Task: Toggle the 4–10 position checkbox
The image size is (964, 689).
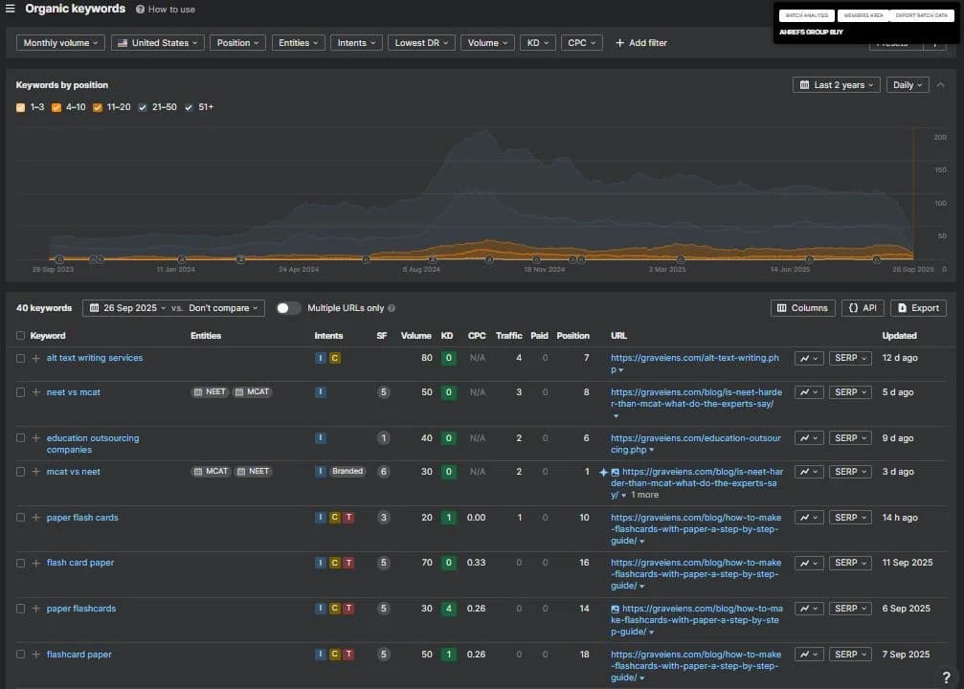Action: click(56, 107)
